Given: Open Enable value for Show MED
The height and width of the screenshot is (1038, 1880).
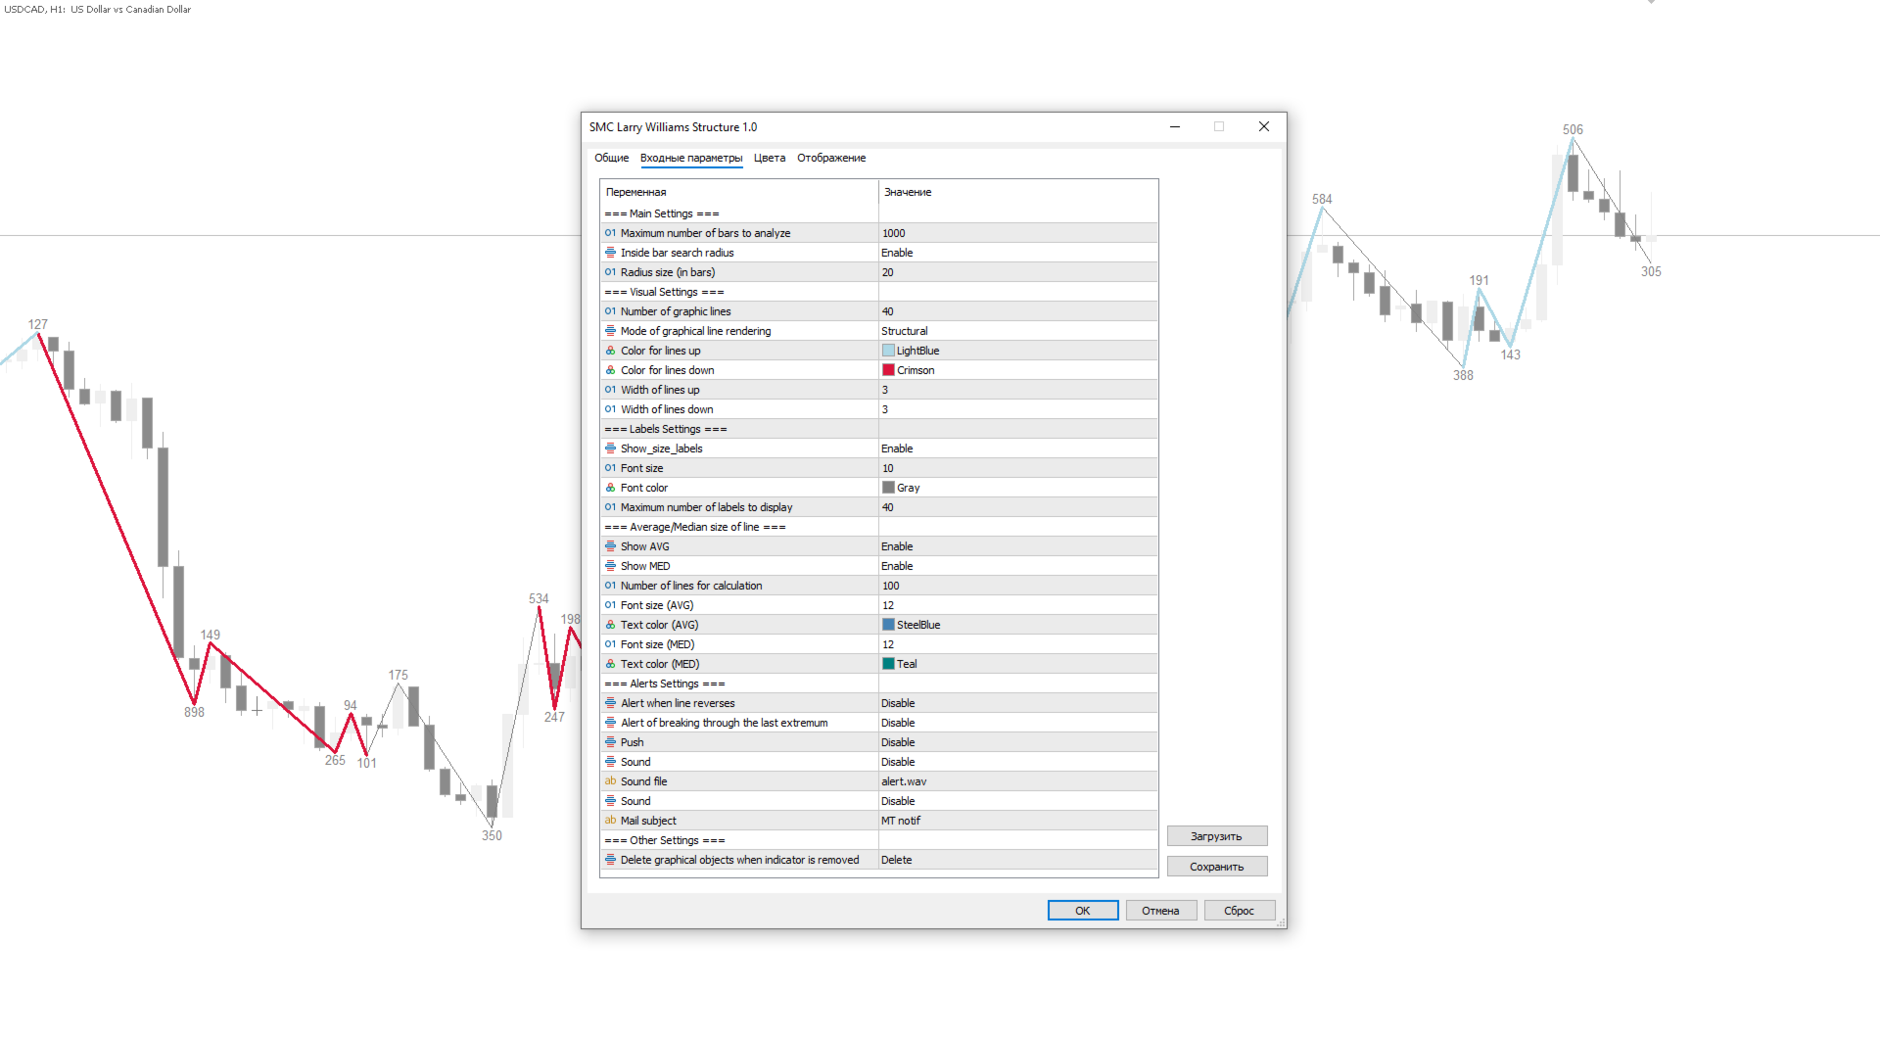Looking at the screenshot, I should pyautogui.click(x=1018, y=566).
